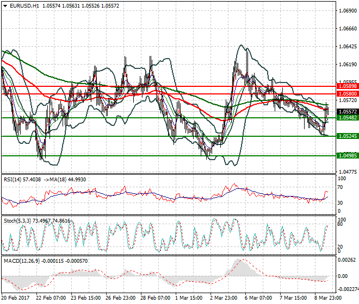Click the MACD scale value 0.00262
This screenshot has width=359, height=304.
[x=347, y=260]
